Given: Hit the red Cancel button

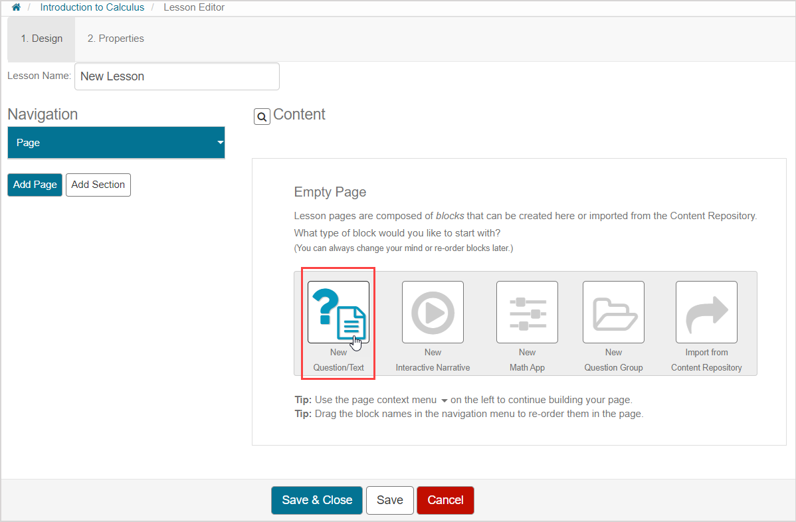Looking at the screenshot, I should 445,500.
